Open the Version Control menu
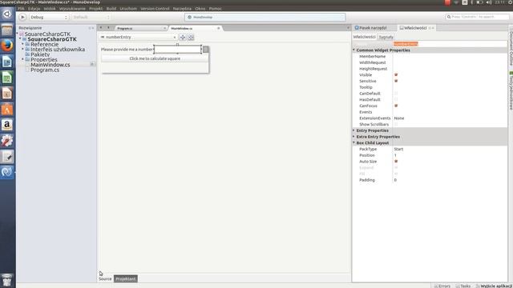 (155, 9)
